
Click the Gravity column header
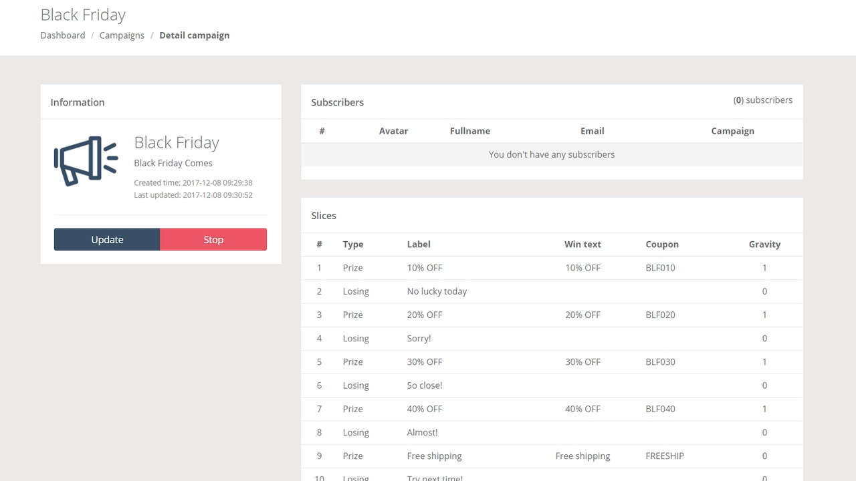click(x=764, y=245)
